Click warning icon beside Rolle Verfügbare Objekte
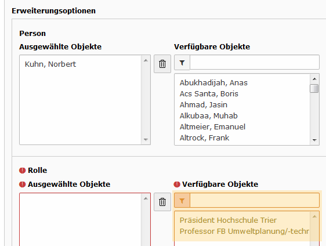 point(177,184)
